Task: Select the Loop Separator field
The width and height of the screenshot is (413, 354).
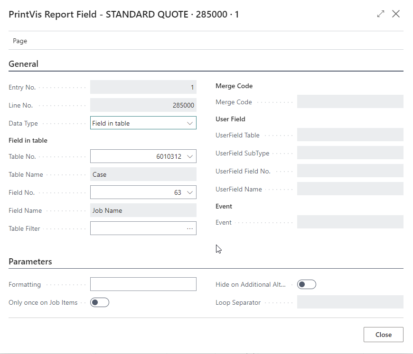Action: click(x=350, y=302)
